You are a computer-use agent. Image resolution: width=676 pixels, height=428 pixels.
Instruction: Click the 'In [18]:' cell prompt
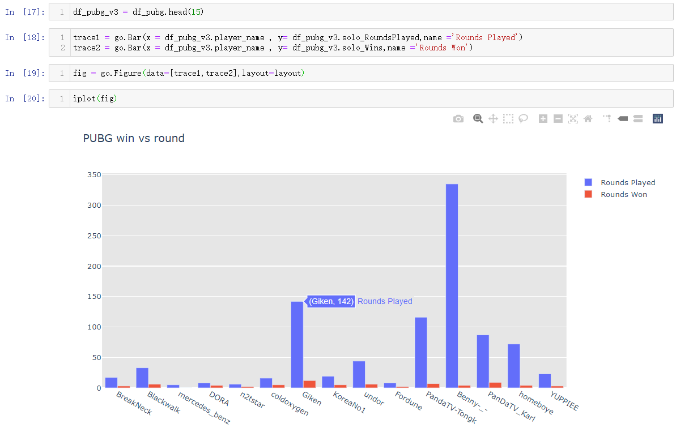25,37
